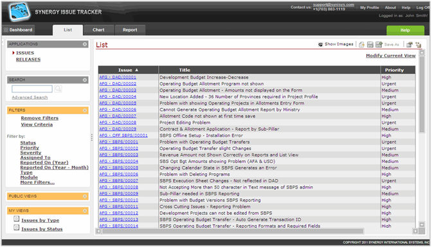This screenshot has height=247, width=432.
Task: Switch to the Chart tab
Action: click(x=98, y=30)
